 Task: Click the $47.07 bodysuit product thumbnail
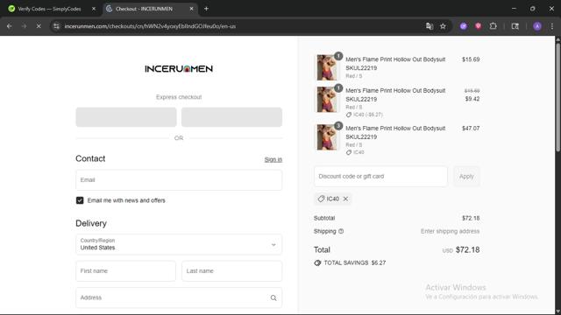[x=327, y=136]
